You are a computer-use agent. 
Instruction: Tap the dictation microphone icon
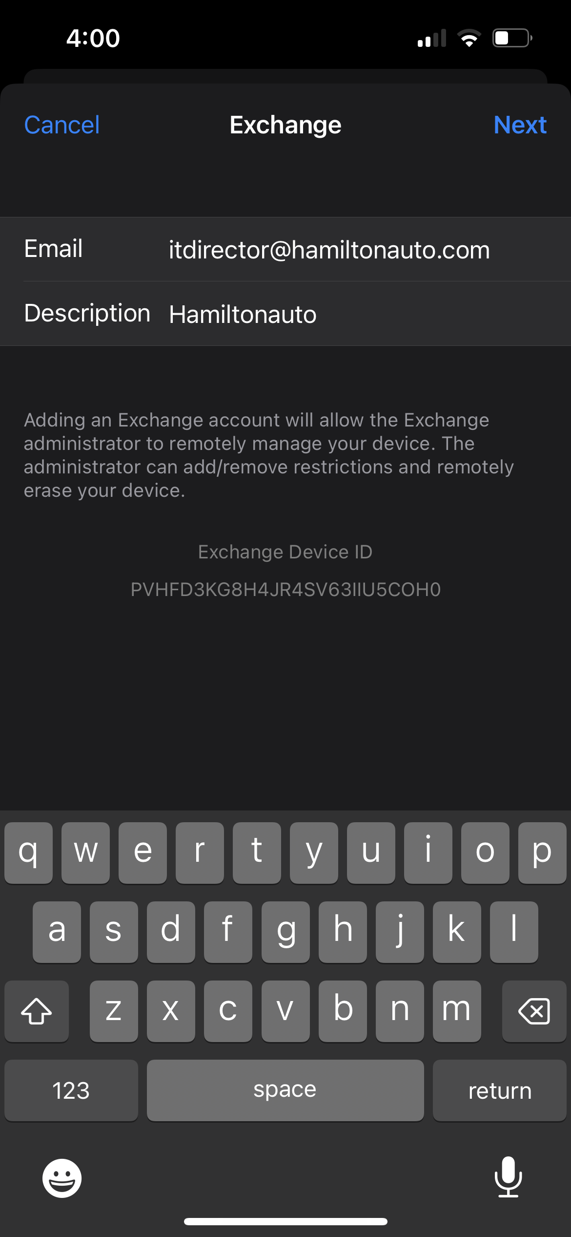tap(508, 1176)
